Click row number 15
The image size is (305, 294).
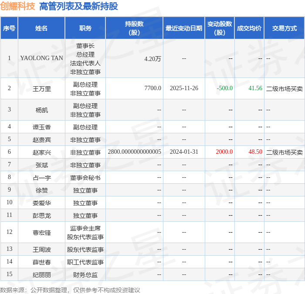tap(9, 274)
